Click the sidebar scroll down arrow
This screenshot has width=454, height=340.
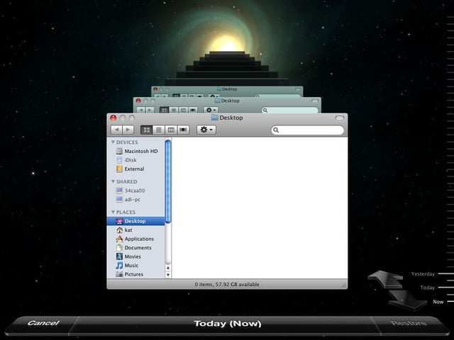pyautogui.click(x=168, y=275)
